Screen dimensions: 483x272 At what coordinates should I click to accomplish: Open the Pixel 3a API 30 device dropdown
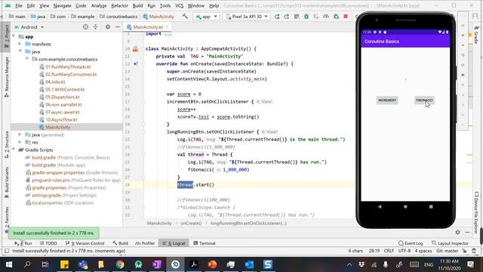[x=247, y=17]
